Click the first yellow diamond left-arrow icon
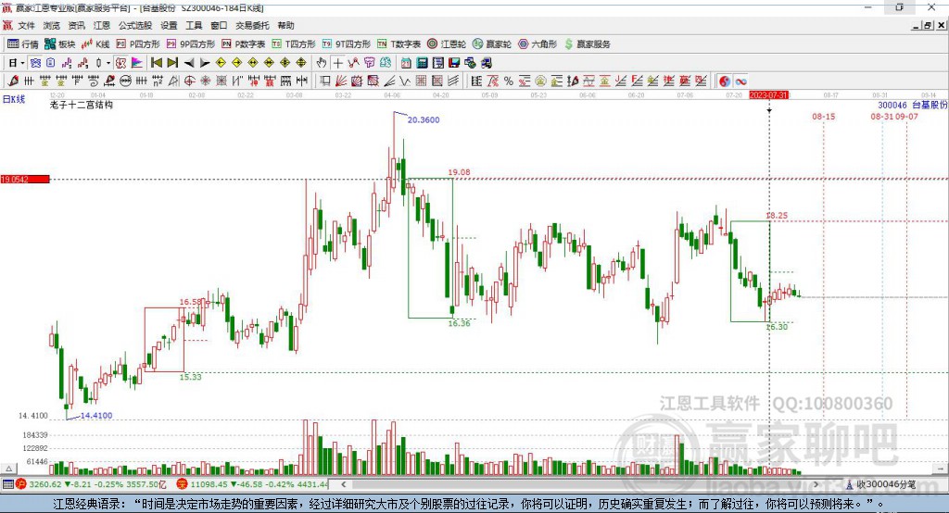949x513 pixels. click(x=221, y=62)
